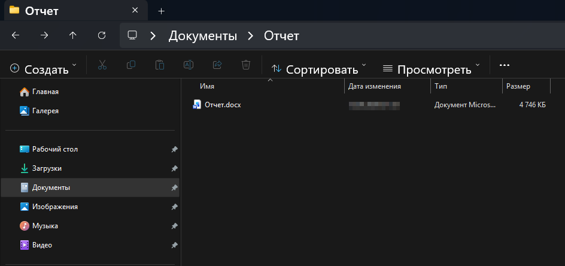Click the pin icon next to Изображения
The height and width of the screenshot is (266, 565).
coord(174,207)
